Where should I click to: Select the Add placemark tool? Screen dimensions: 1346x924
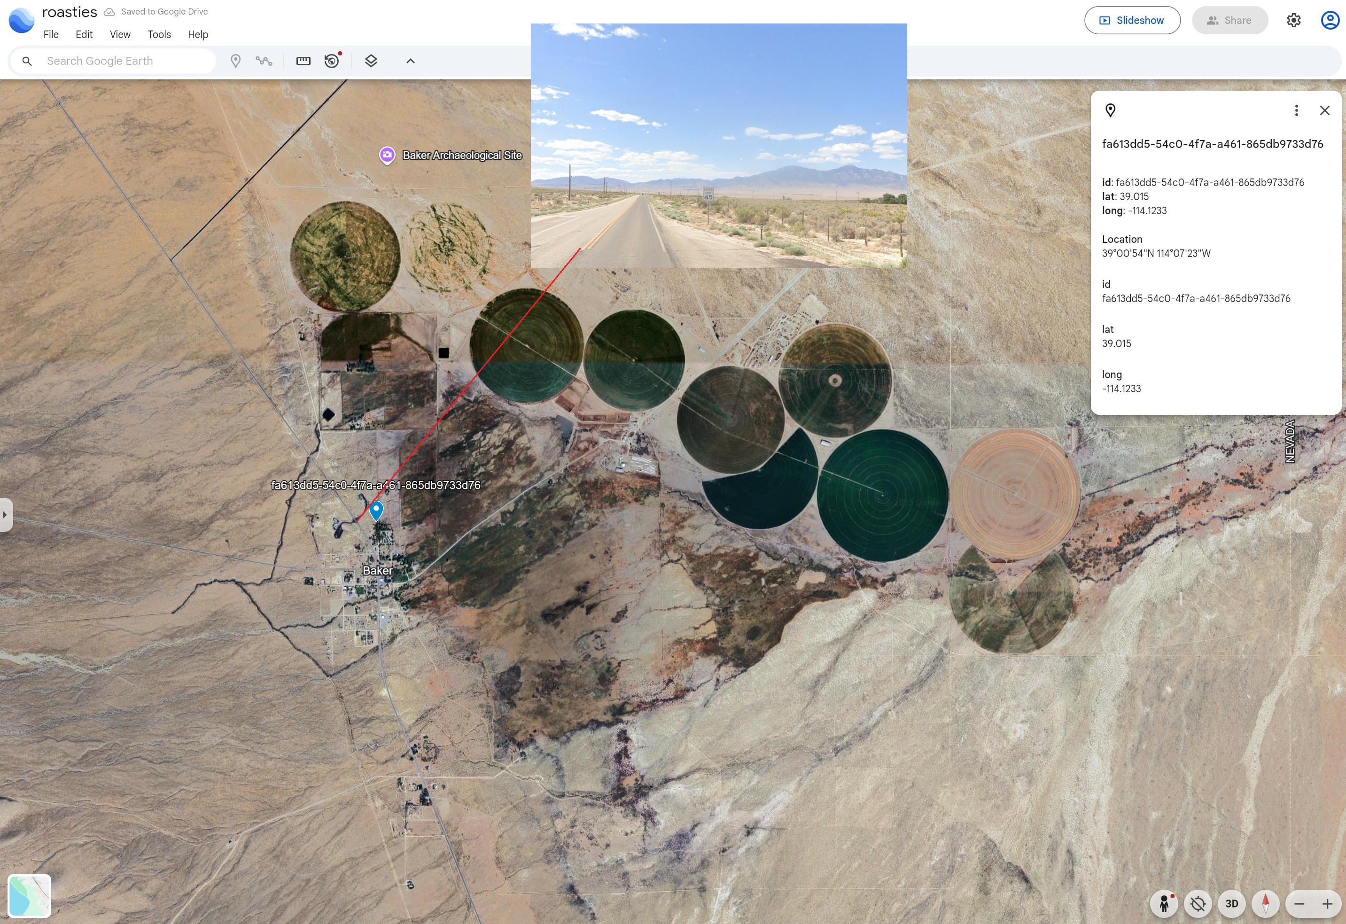(x=235, y=61)
